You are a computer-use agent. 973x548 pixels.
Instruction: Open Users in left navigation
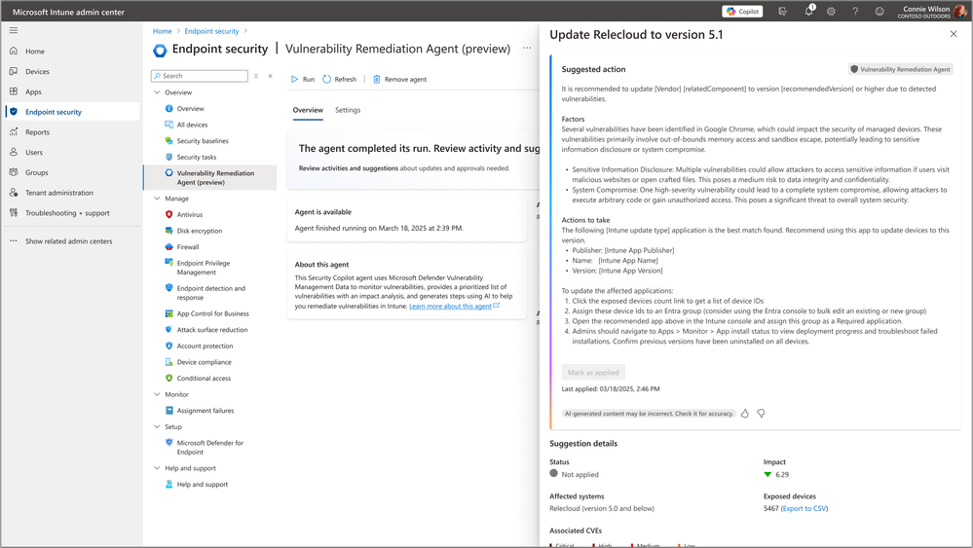[x=34, y=153]
